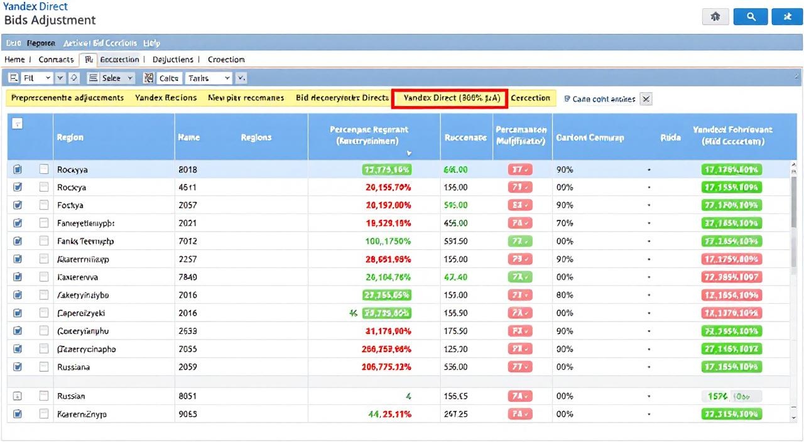Click the filter icon left of Fit dropdown
804x442 pixels.
(14, 78)
